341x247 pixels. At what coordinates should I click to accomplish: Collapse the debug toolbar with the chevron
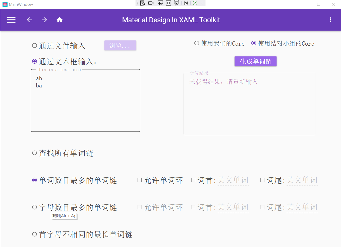pos(202,3)
